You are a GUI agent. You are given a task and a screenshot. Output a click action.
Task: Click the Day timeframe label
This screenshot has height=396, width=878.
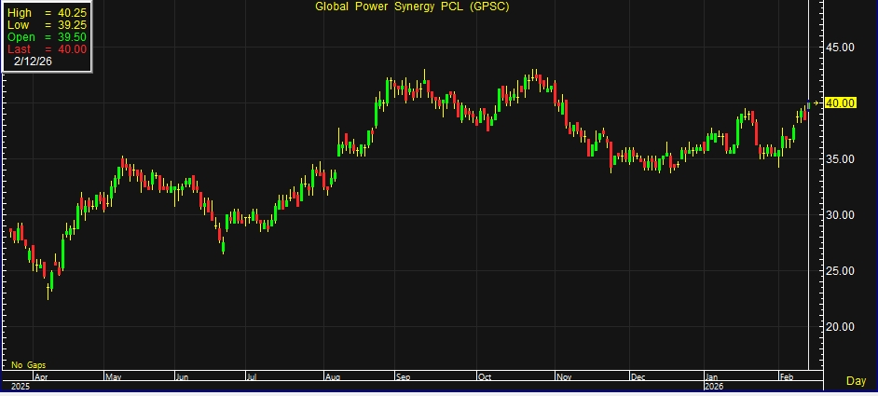coord(856,381)
